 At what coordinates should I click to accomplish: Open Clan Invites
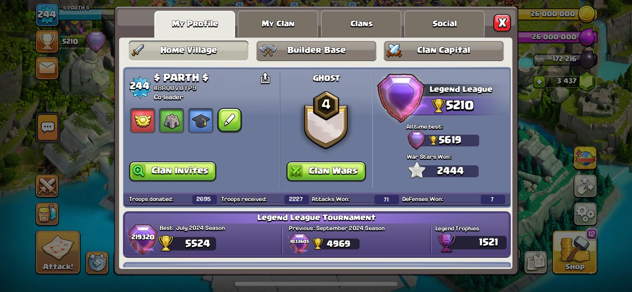(173, 171)
